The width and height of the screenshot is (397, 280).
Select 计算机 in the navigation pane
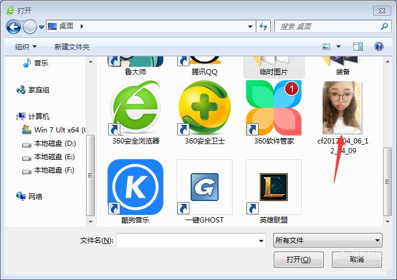(33, 116)
